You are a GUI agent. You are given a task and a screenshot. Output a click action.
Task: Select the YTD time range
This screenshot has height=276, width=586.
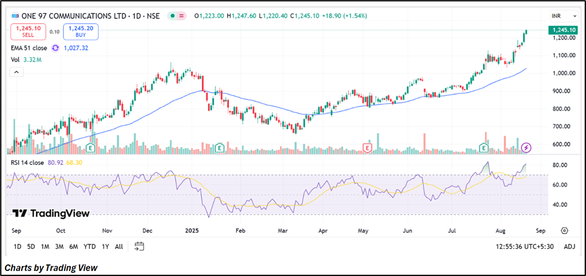pos(89,246)
